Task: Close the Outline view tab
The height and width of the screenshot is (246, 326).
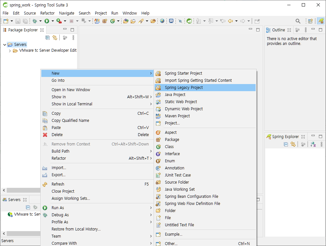Action: pyautogui.click(x=289, y=30)
